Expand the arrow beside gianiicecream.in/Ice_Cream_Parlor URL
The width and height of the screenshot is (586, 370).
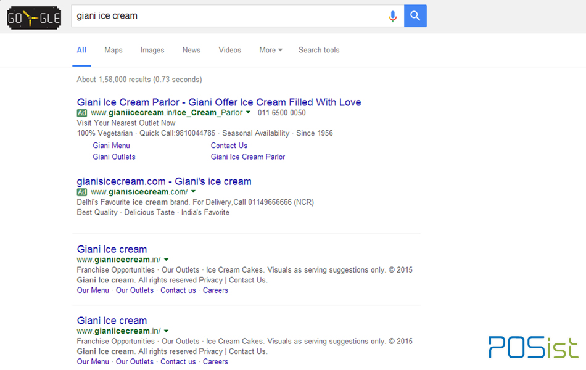tap(248, 112)
